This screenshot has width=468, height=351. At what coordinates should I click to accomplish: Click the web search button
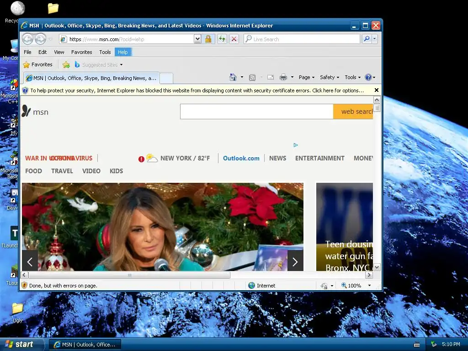[353, 112]
